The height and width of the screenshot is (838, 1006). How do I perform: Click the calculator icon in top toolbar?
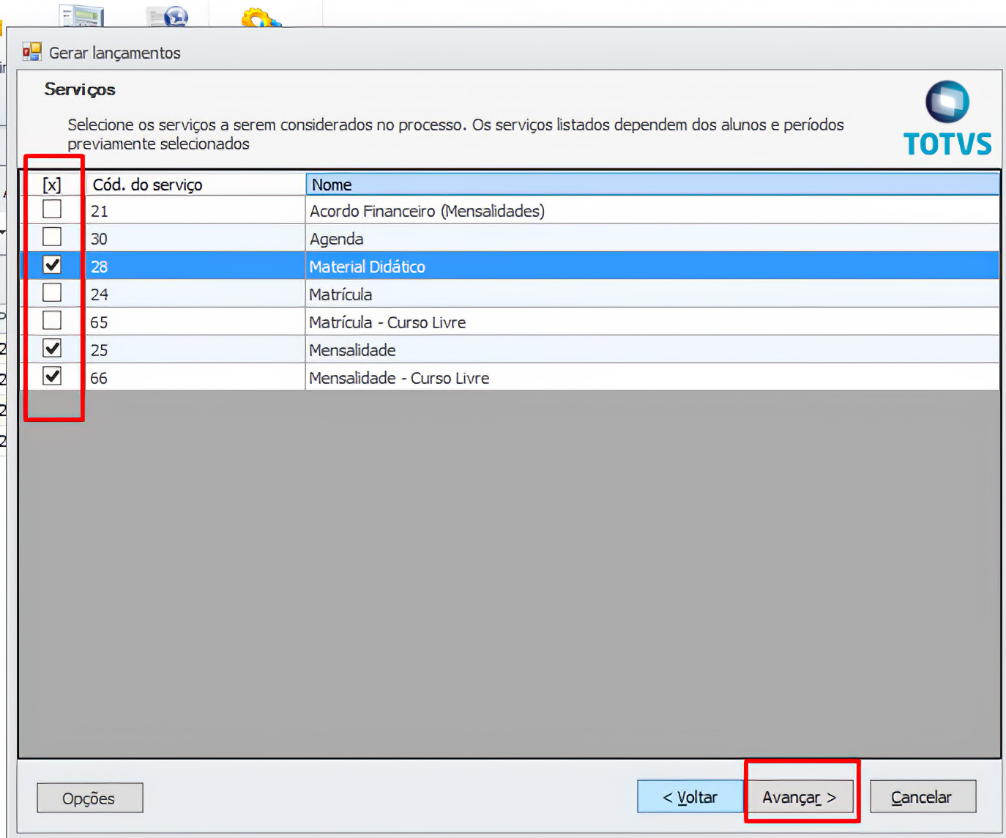coord(81,16)
